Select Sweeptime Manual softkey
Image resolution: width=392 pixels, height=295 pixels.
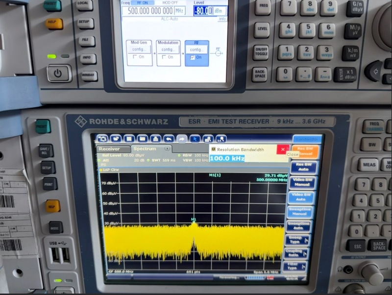point(299,211)
